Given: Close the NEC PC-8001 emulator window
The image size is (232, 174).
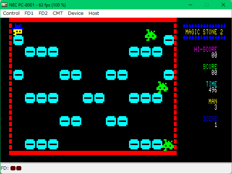Looking at the screenshot, I should [224, 5].
